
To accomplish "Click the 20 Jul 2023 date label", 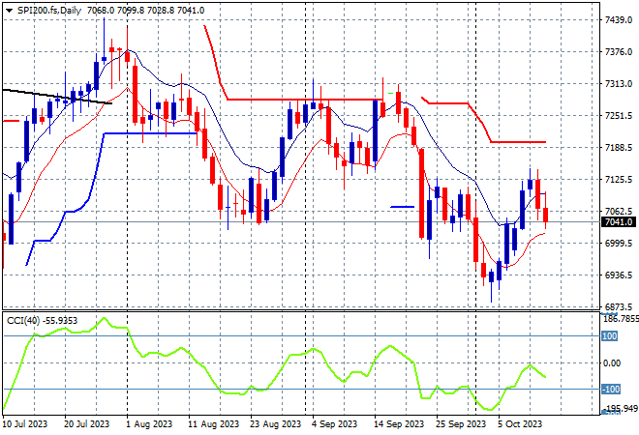I will pyautogui.click(x=87, y=424).
